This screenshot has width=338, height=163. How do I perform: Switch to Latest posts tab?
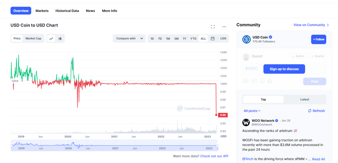304,99
